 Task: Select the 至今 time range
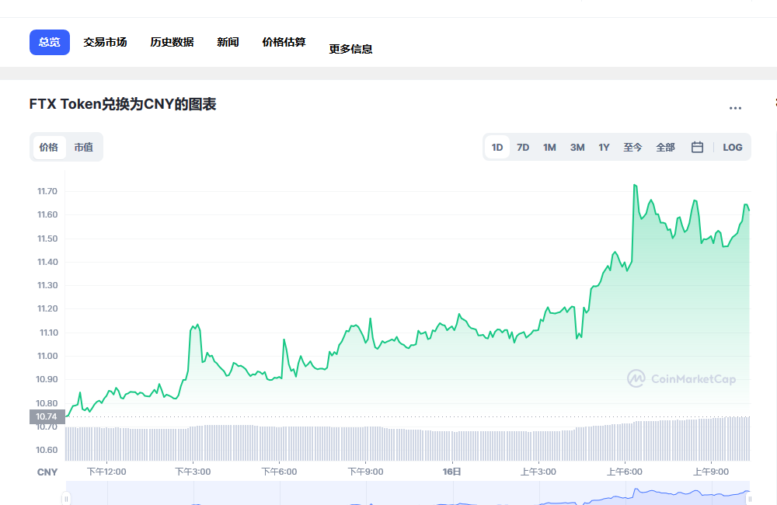tap(632, 147)
